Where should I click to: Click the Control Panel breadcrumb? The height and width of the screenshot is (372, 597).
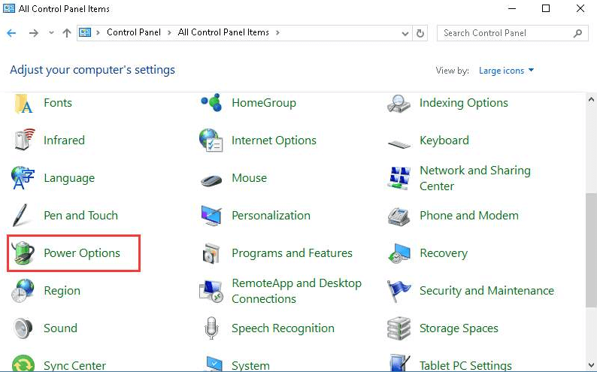click(134, 32)
